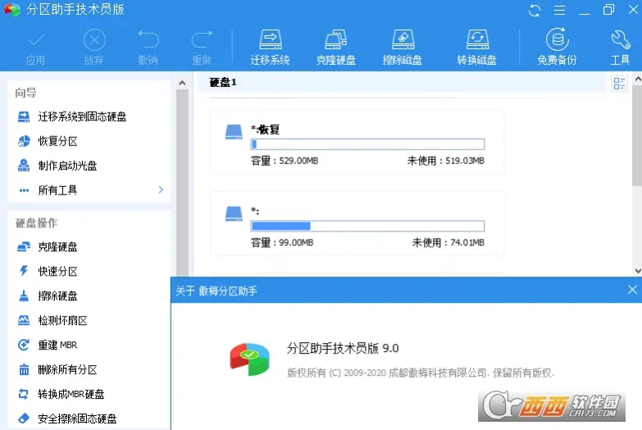This screenshot has width=642, height=430.
Task: Click the 应用 (Apply) toolbar icon
Action: click(x=35, y=48)
